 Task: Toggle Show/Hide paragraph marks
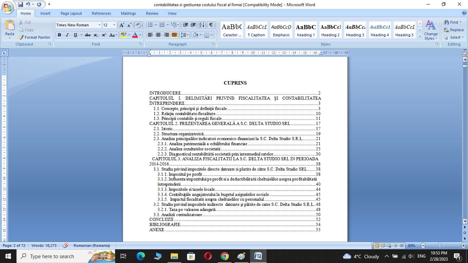[211, 25]
